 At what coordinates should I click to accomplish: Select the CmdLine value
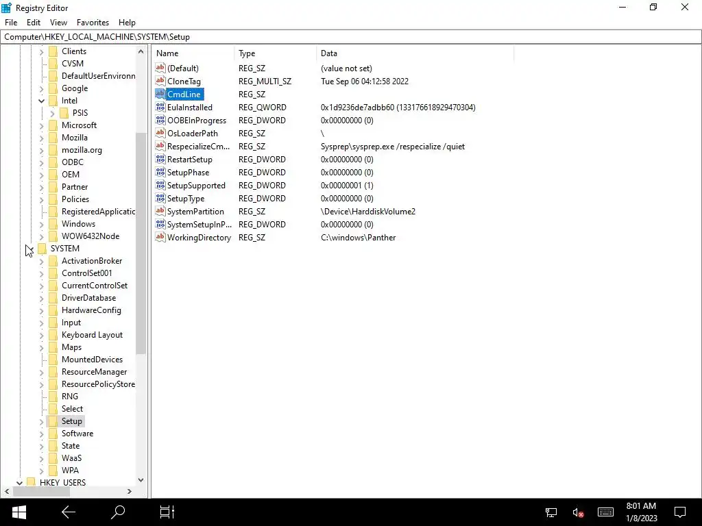(x=184, y=94)
